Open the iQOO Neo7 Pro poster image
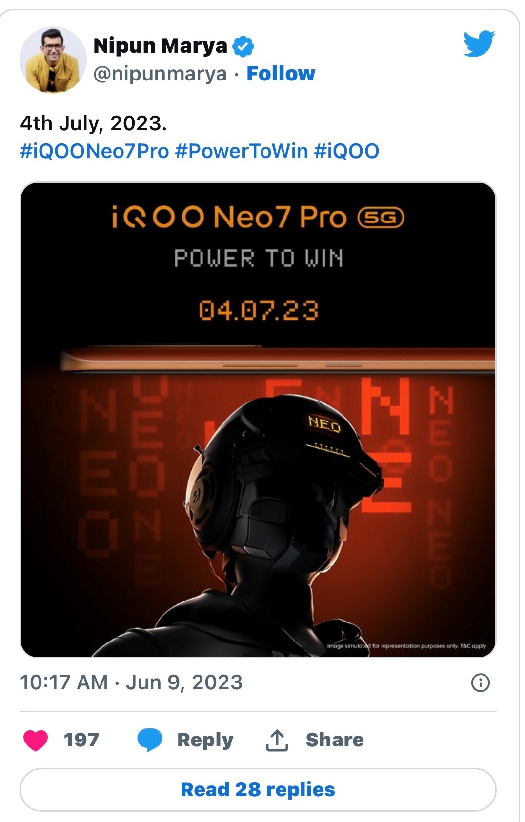Image resolution: width=525 pixels, height=822 pixels. pyautogui.click(x=258, y=420)
